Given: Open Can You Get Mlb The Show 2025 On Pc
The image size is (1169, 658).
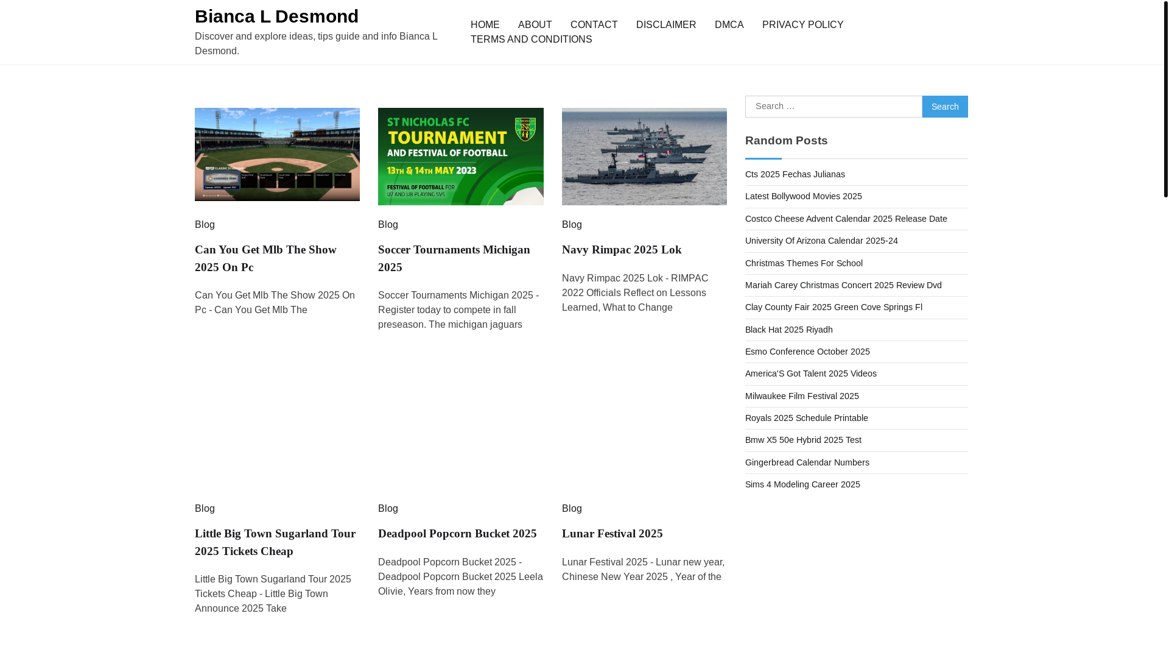Looking at the screenshot, I should click(265, 258).
